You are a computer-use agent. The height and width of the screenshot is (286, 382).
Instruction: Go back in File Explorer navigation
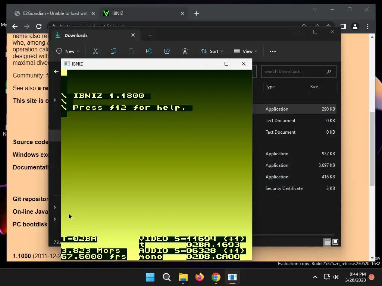coord(56,71)
